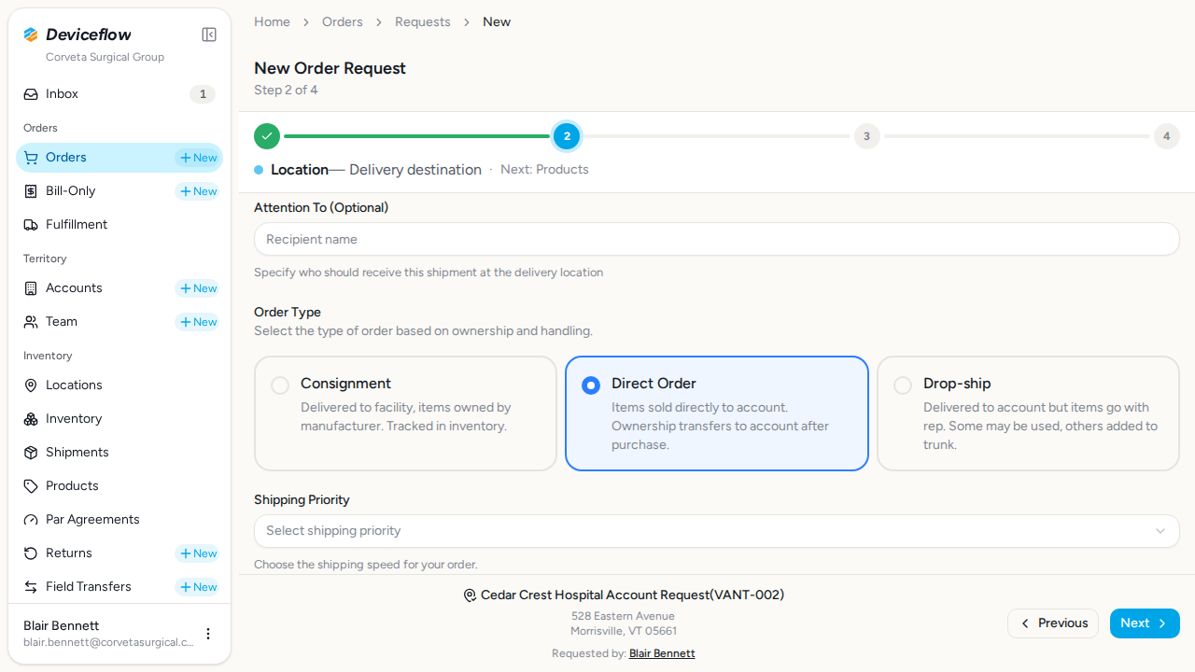Go to Requests in breadcrumb

click(x=423, y=21)
